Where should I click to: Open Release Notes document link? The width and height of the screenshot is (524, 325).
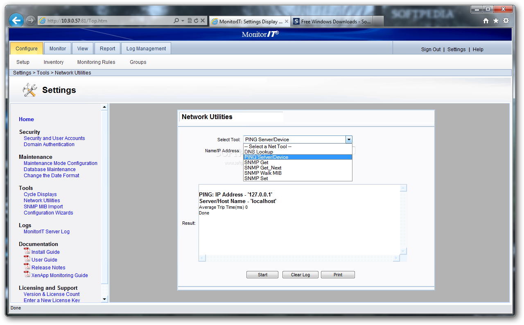(48, 268)
